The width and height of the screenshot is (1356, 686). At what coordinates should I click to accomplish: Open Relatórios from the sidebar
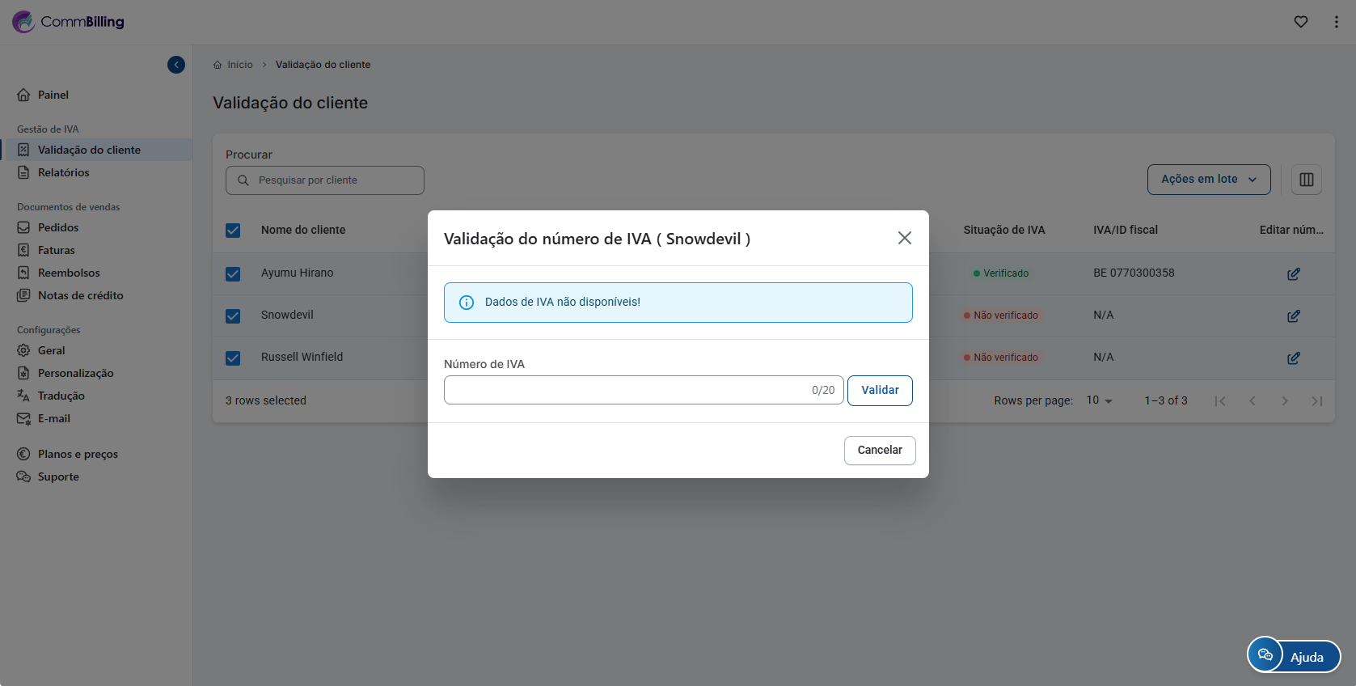click(63, 172)
